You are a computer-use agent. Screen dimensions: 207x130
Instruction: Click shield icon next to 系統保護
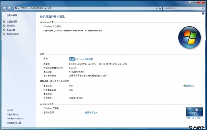[4, 30]
